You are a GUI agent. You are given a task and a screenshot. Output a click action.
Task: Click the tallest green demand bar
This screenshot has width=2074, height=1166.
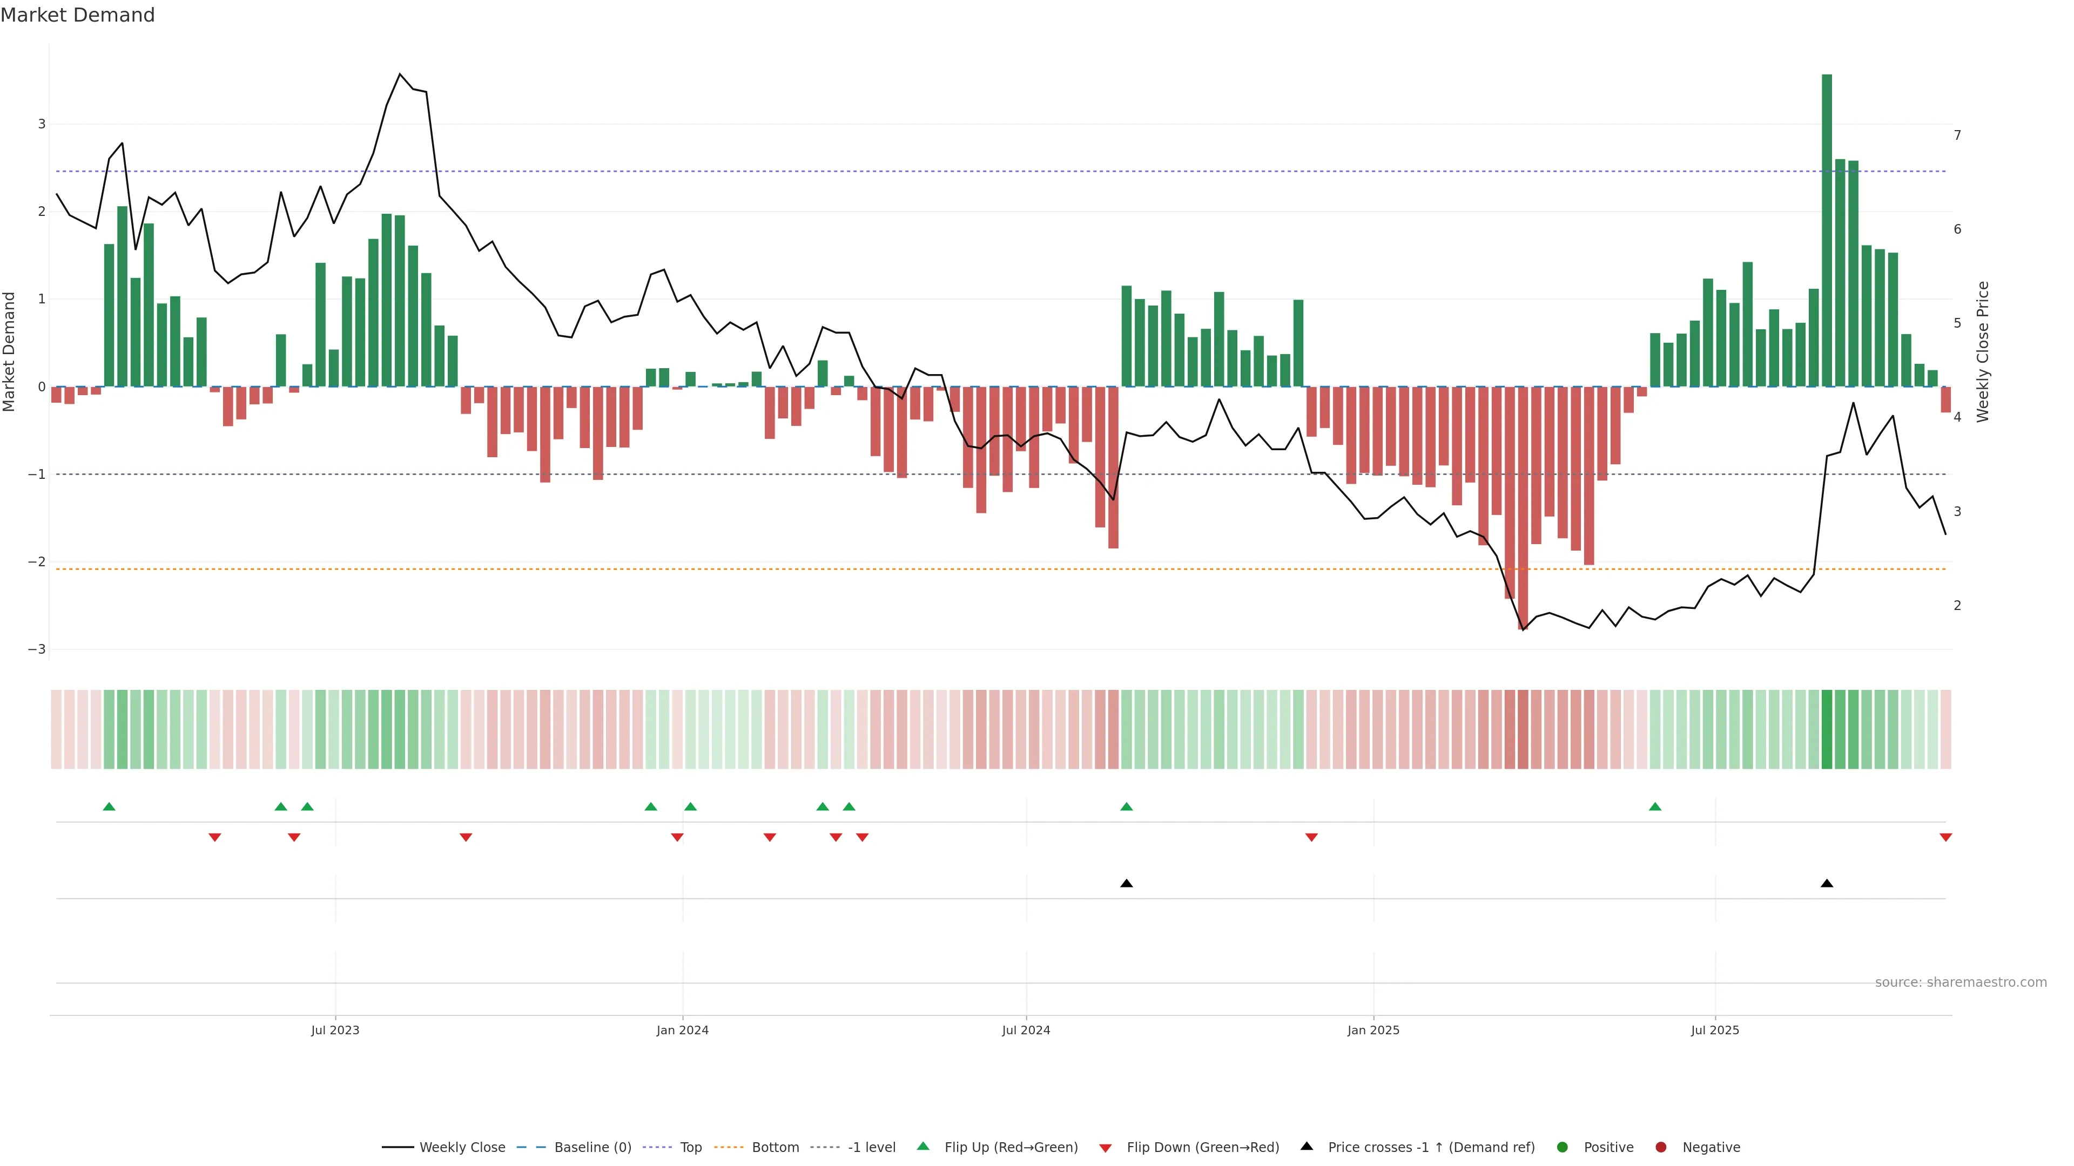(x=1826, y=230)
